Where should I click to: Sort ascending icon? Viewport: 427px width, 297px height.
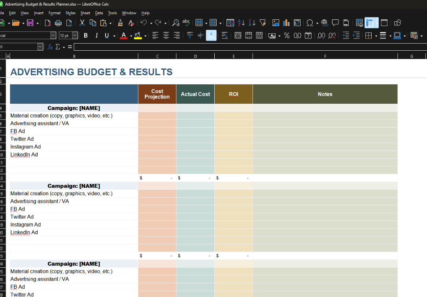pyautogui.click(x=241, y=23)
